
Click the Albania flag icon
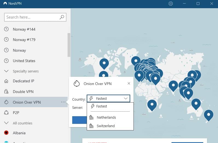(x=6, y=133)
